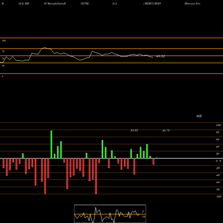Click the -60 label on MR axis
223x223 pixels.
pos(218,182)
